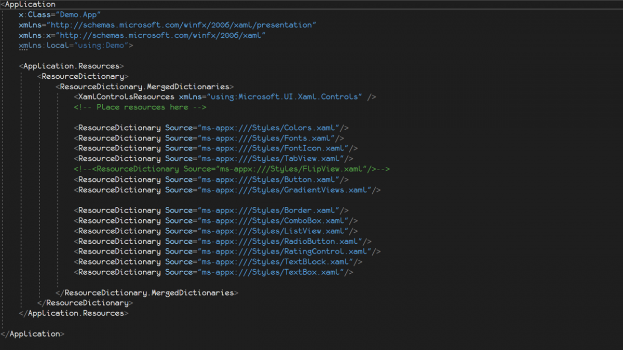Screen dimensions: 623x350
Task: Select the commented-out FlipView.xaml line
Action: [x=231, y=169]
